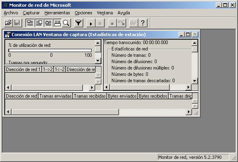Open the Archivo menu
Viewport: 238px width, 162px height.
pos(10,13)
